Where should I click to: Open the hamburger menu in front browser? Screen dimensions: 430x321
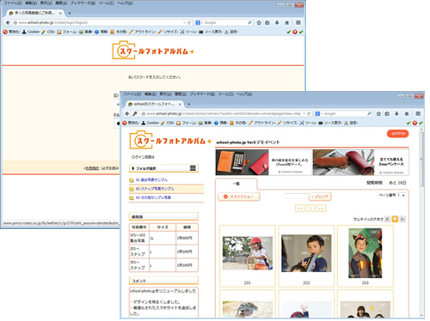click(418, 114)
